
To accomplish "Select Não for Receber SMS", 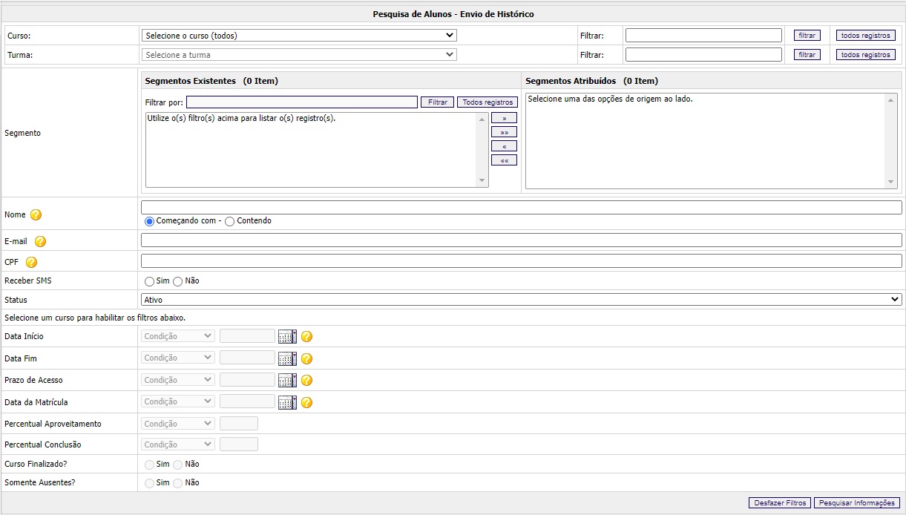I will click(177, 281).
